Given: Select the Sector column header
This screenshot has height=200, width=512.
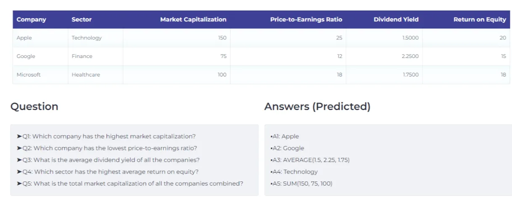Looking at the screenshot, I should (x=82, y=19).
